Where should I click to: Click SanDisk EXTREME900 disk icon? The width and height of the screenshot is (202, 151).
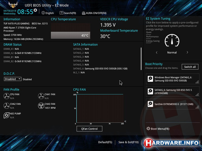click(x=150, y=104)
